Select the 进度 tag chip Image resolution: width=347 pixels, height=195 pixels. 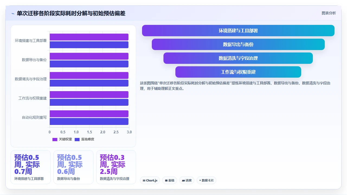pyautogui.click(x=187, y=180)
